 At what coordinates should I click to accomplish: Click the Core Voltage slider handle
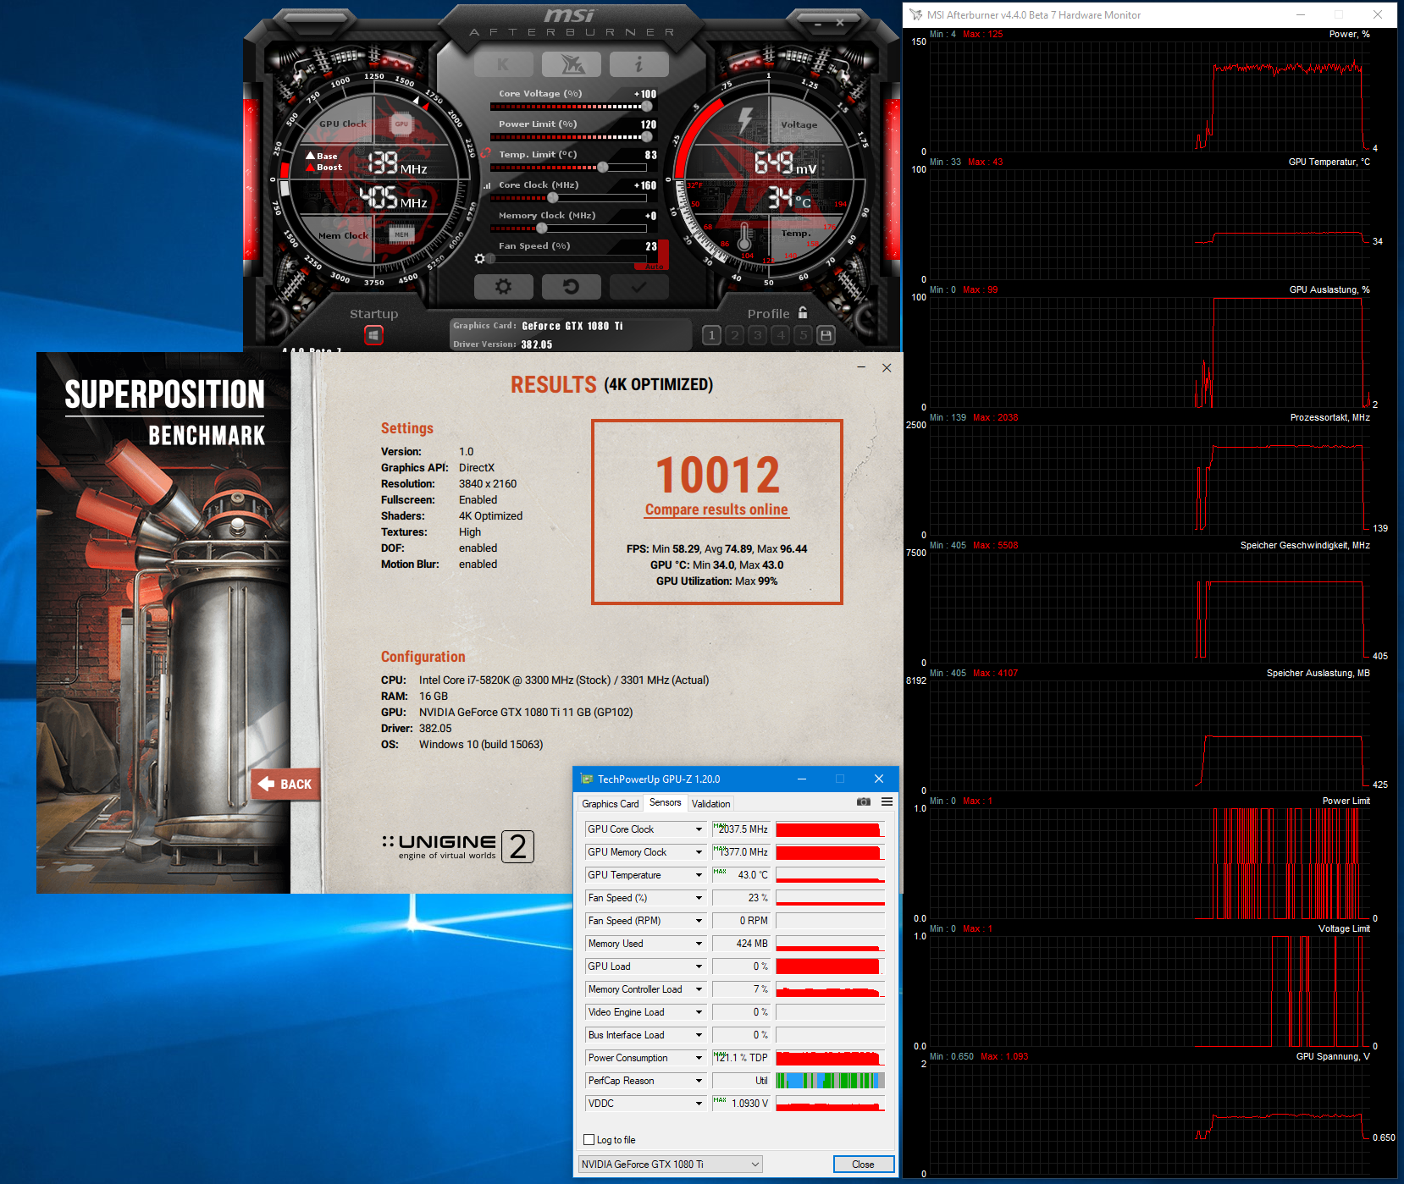[647, 107]
